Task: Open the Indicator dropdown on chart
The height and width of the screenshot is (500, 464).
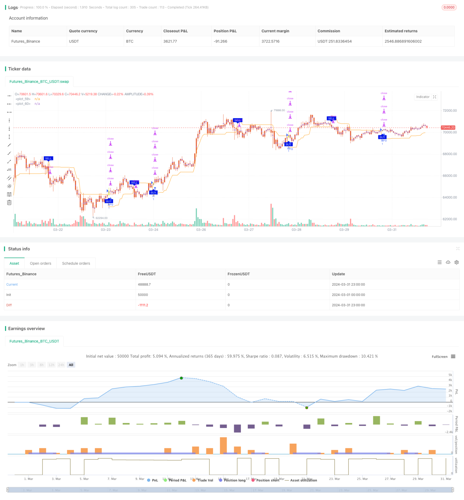Action: pyautogui.click(x=426, y=97)
